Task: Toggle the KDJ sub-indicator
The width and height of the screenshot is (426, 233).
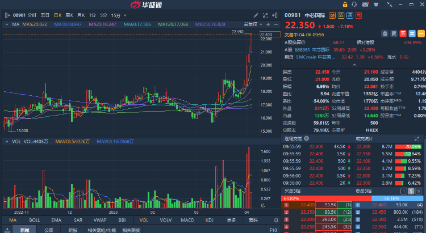Action: 209,220
